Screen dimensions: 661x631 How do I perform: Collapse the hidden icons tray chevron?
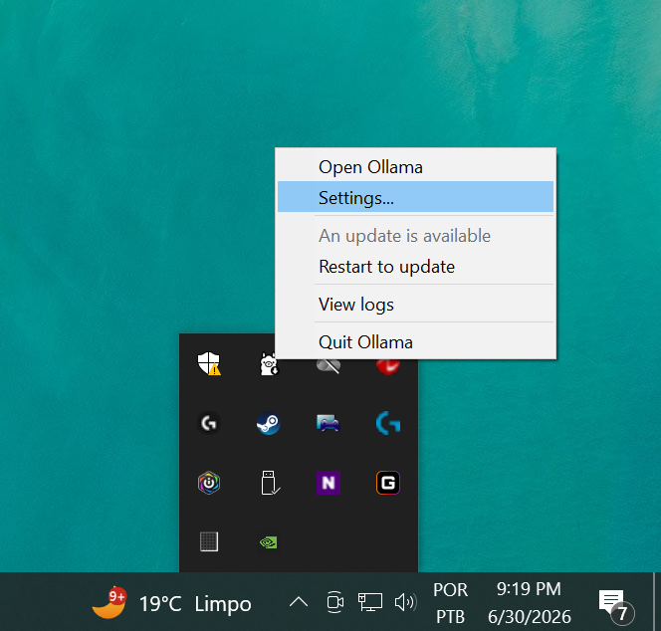point(299,602)
